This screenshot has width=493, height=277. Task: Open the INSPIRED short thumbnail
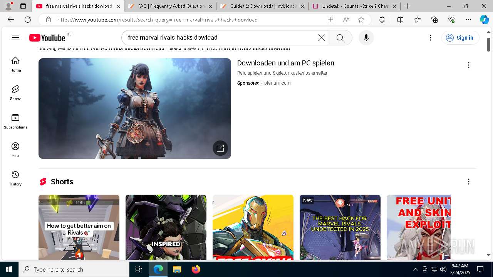(166, 227)
